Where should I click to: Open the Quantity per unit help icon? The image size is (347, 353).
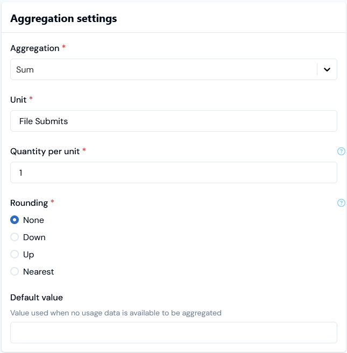click(341, 152)
